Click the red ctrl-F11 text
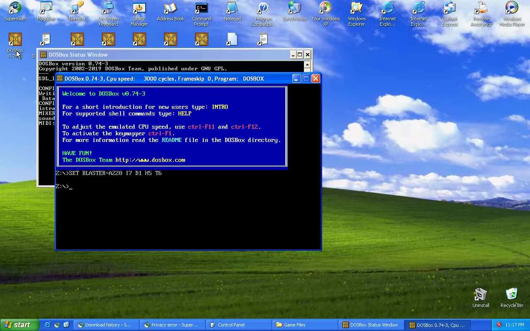 (201, 127)
